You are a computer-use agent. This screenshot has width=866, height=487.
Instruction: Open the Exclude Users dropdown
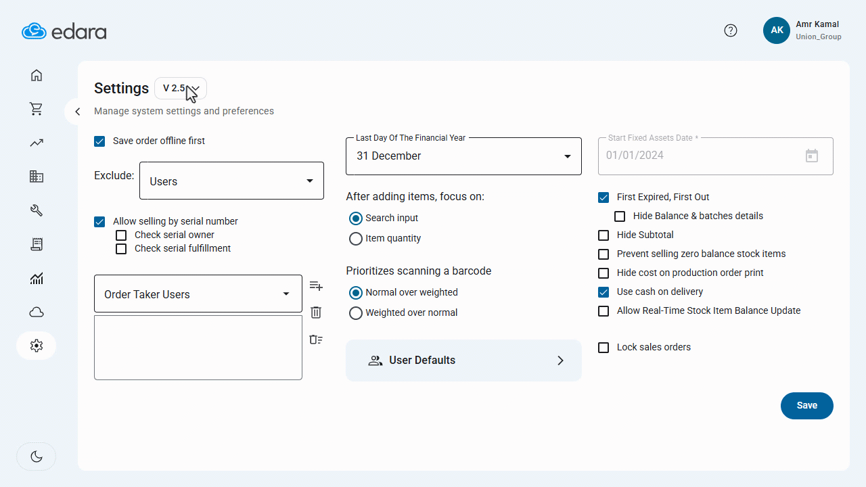point(231,181)
